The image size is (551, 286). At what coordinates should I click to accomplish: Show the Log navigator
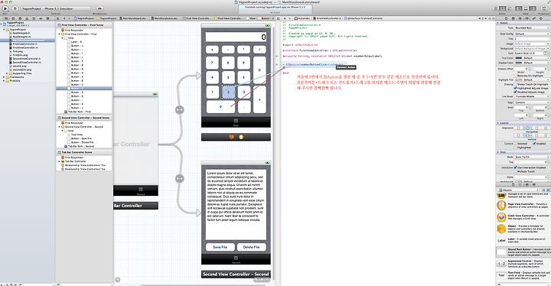[47, 18]
